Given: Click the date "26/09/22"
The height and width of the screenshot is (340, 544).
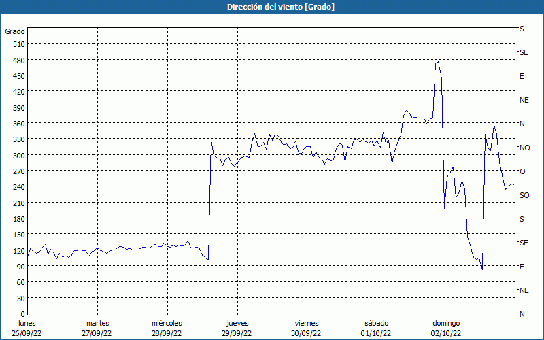Looking at the screenshot, I should (x=27, y=333).
